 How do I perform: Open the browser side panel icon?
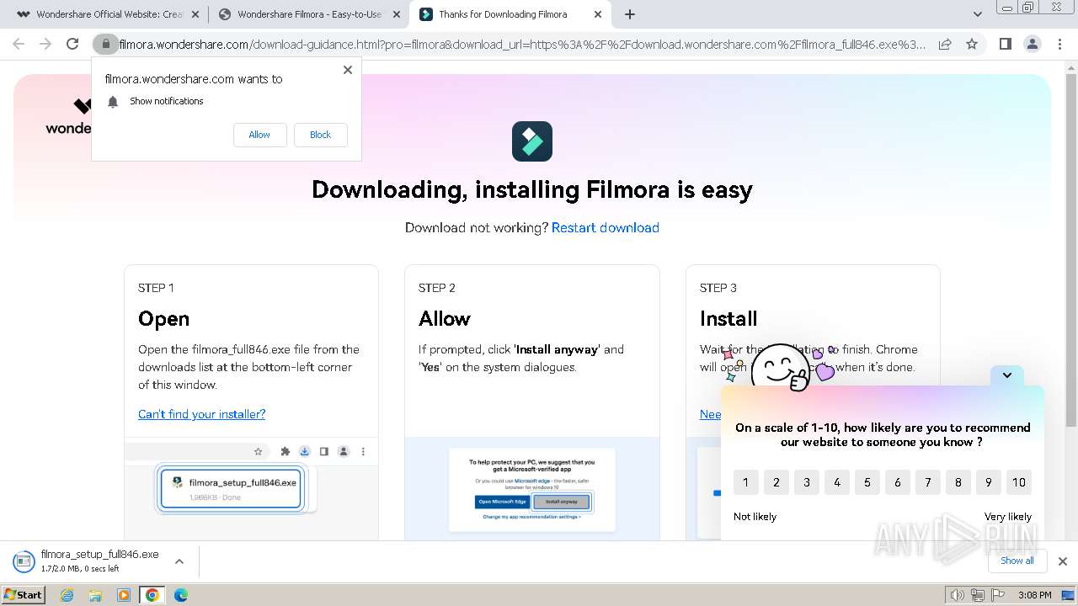point(1005,44)
